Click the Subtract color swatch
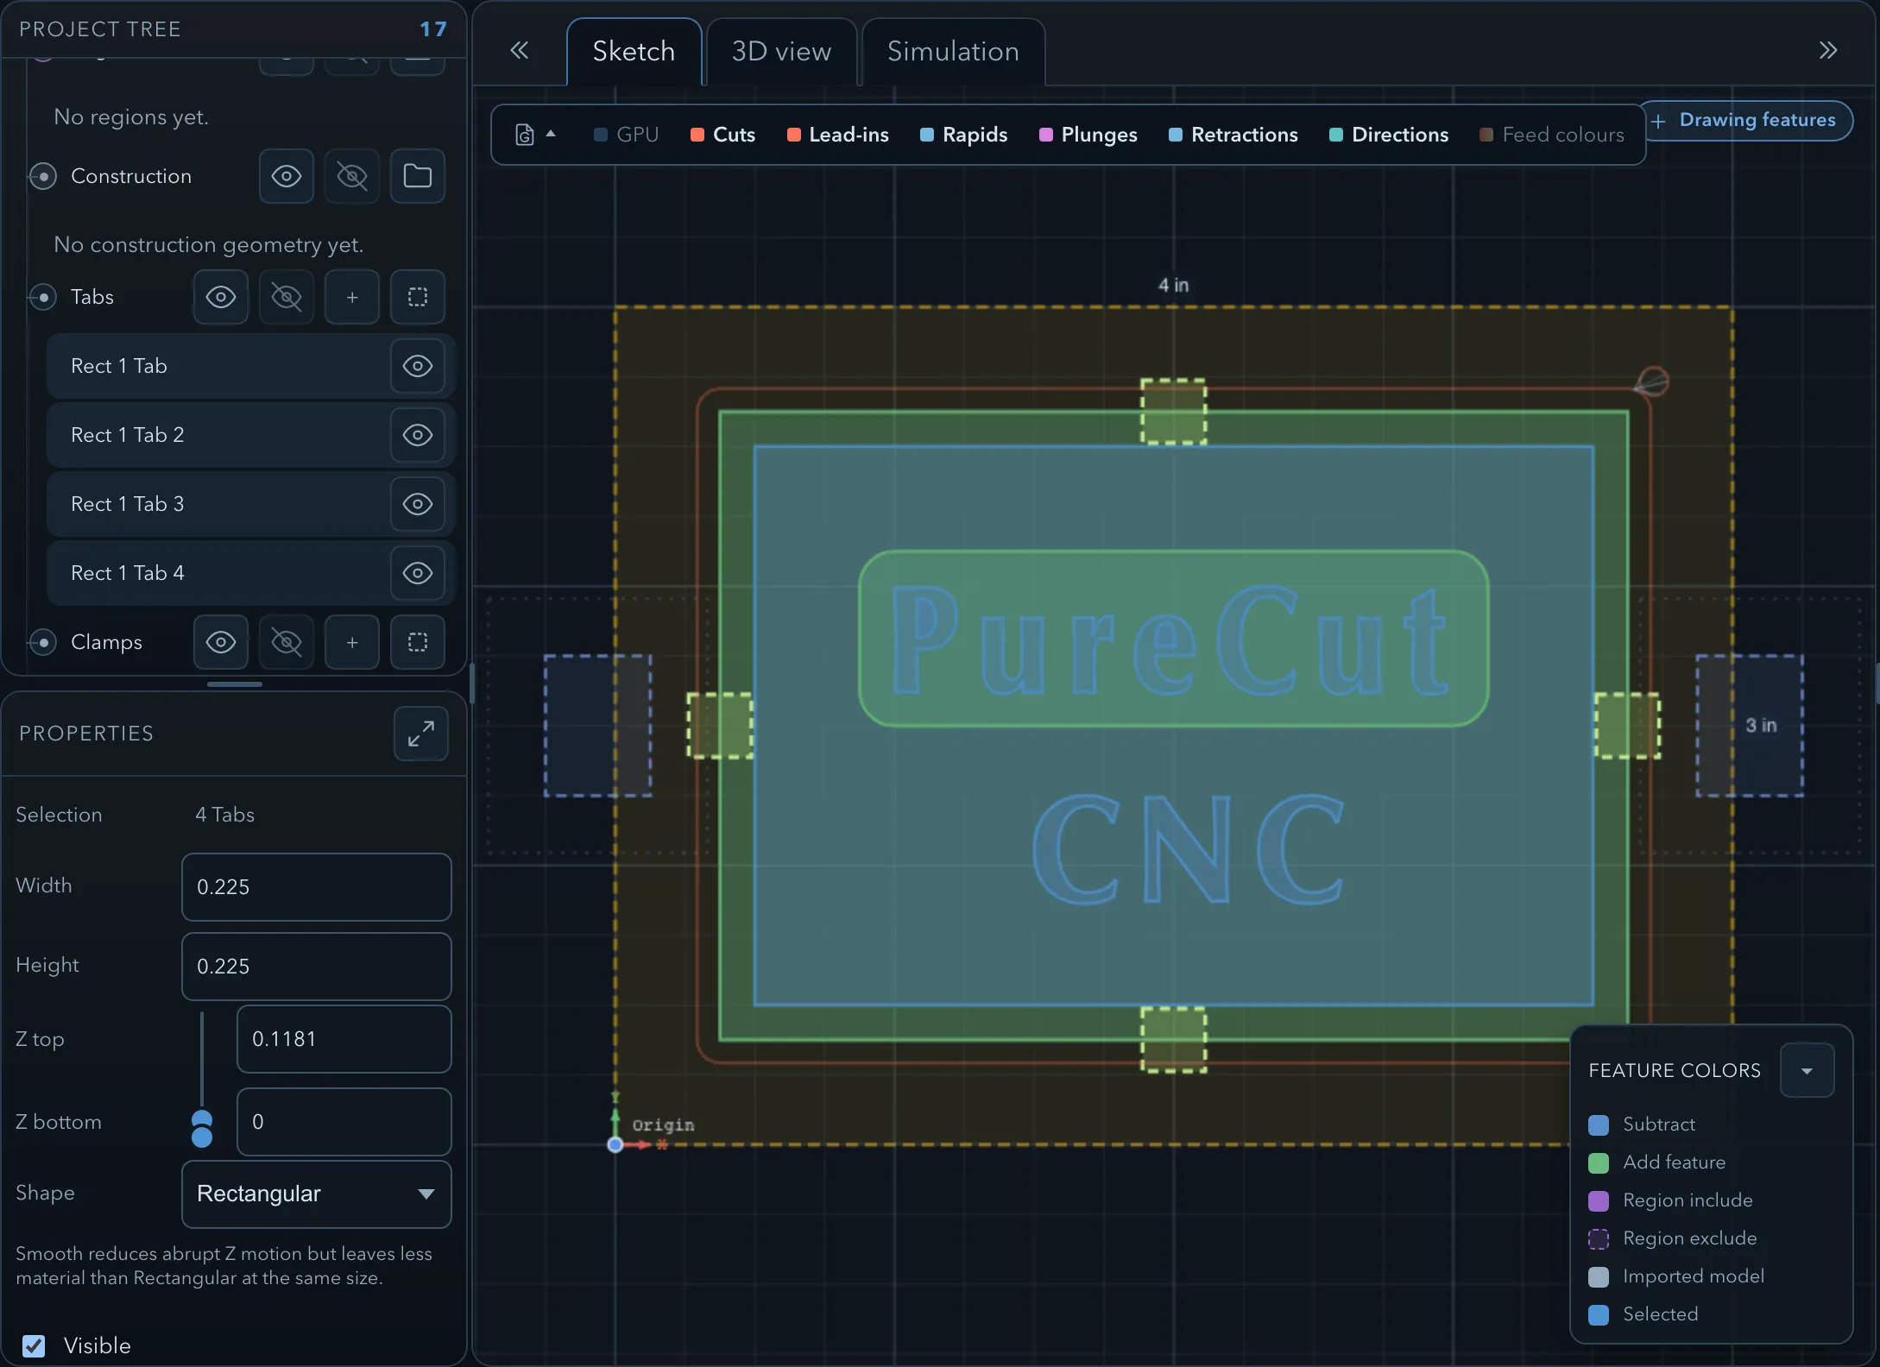The width and height of the screenshot is (1880, 1367). pos(1599,1124)
